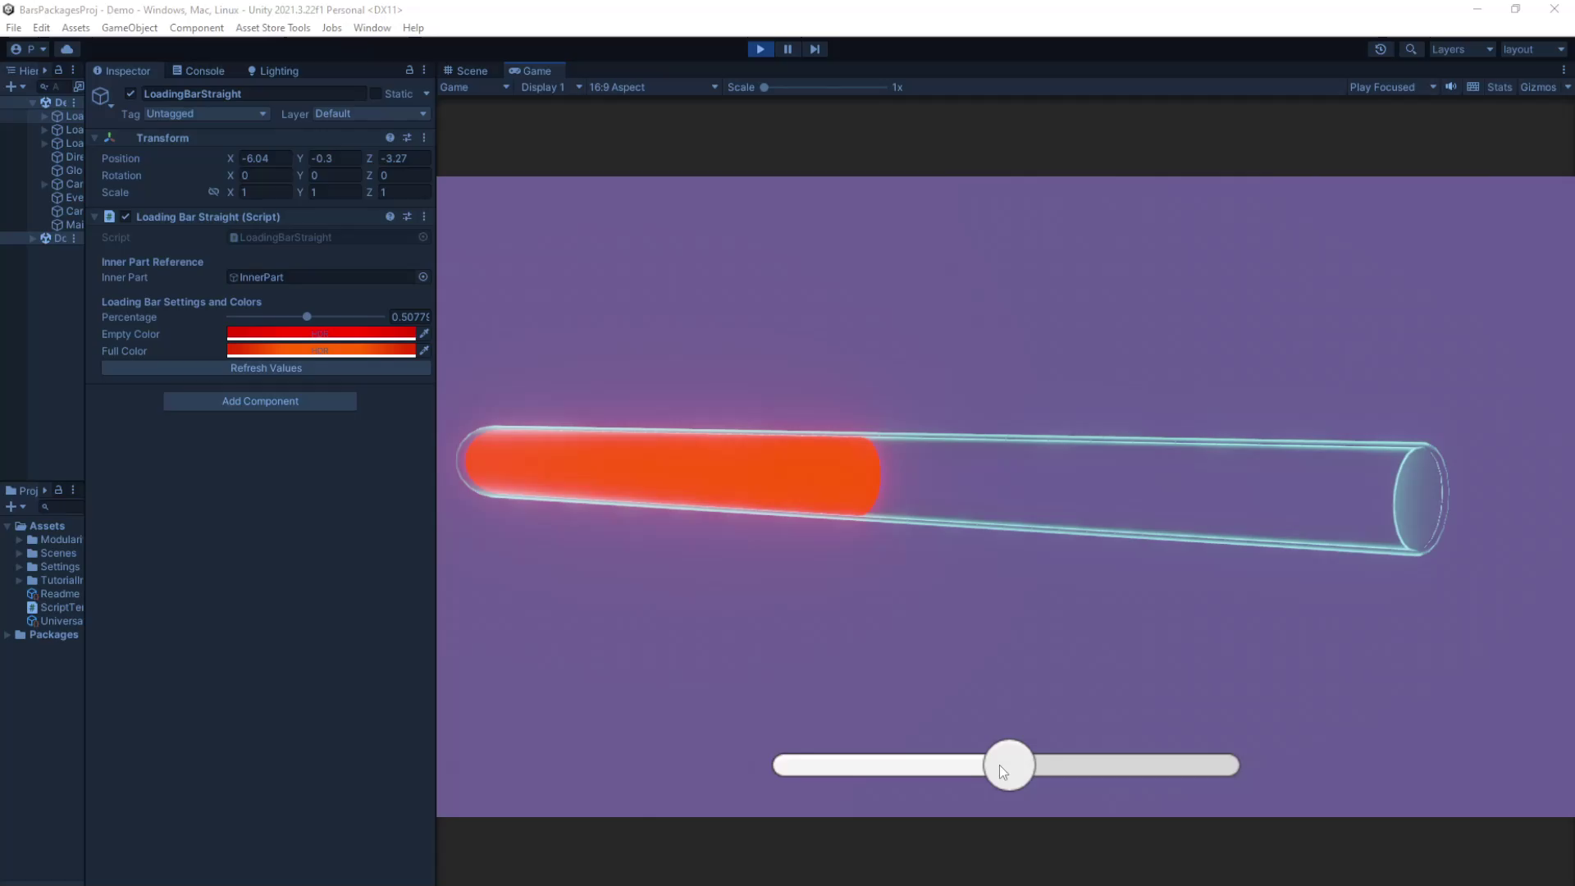The image size is (1575, 886).
Task: Open the Static dropdown arrow
Action: coord(427,94)
